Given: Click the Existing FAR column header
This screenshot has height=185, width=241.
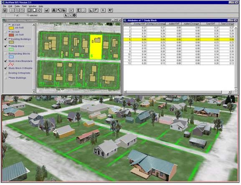Looking at the screenshot, I should tap(140, 24).
